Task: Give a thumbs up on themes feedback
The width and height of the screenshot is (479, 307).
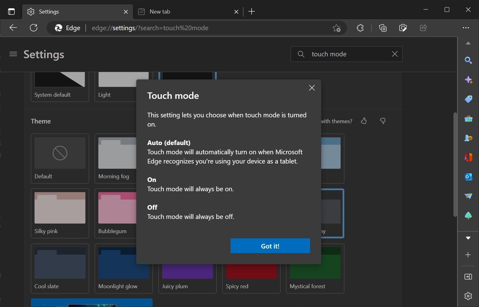Action: (364, 121)
